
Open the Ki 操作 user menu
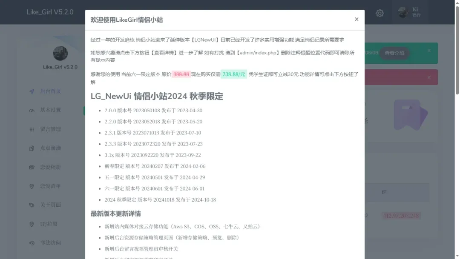pyautogui.click(x=409, y=12)
